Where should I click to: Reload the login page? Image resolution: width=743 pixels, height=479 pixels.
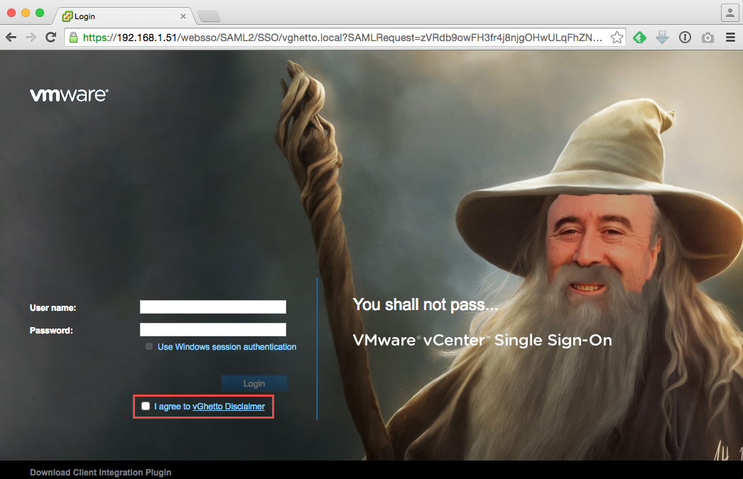50,38
